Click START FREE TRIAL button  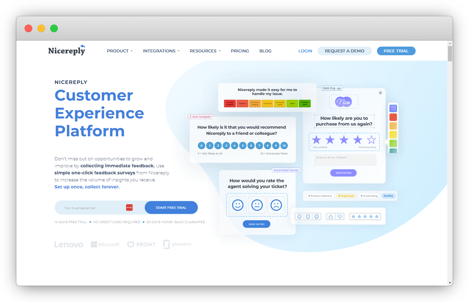coord(171,208)
